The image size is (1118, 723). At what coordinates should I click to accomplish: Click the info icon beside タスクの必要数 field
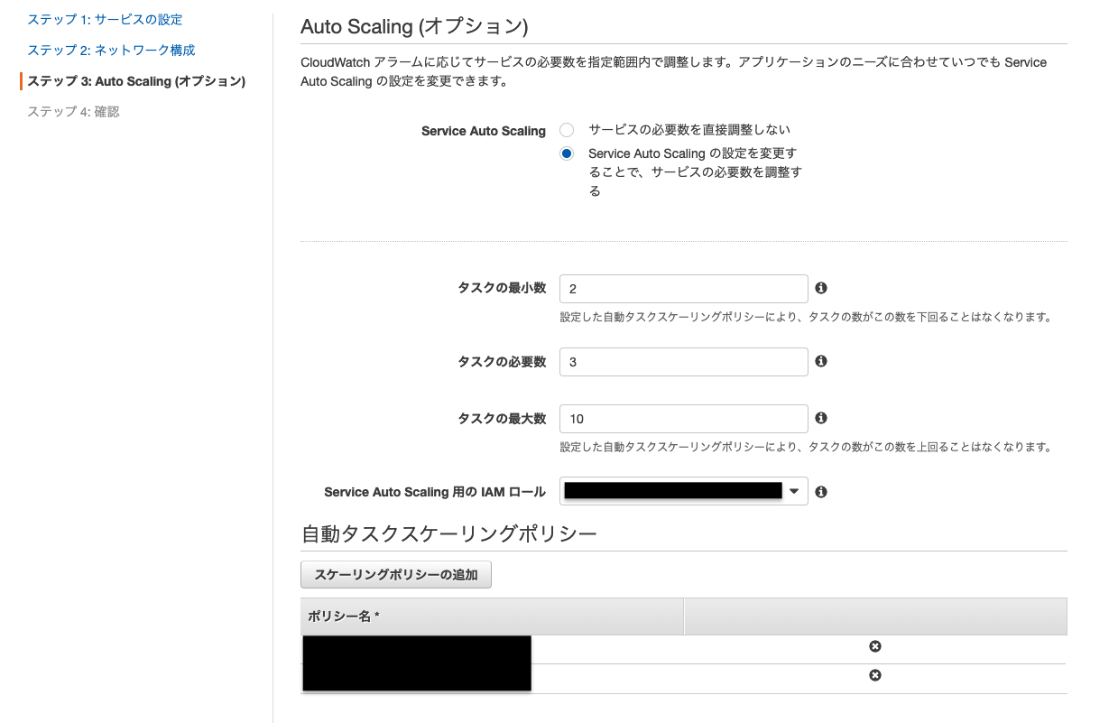tap(820, 361)
